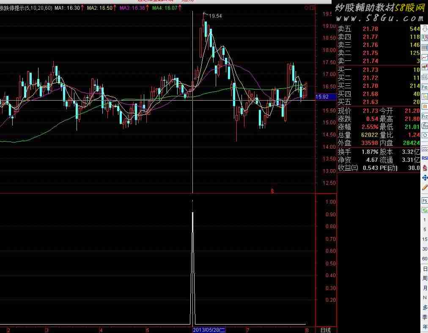This screenshot has height=333, width=428.
Task: Click the 卖一 price 21.74
Action: (370, 61)
